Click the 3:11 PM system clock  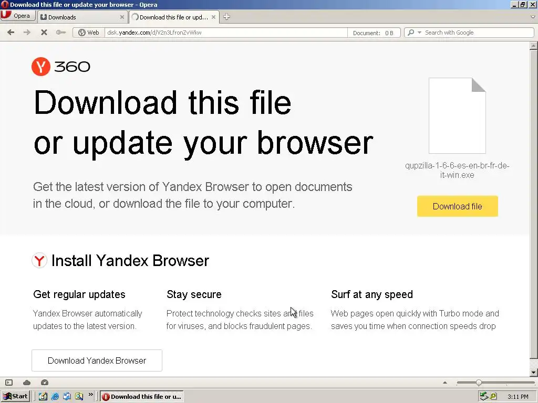click(x=518, y=397)
